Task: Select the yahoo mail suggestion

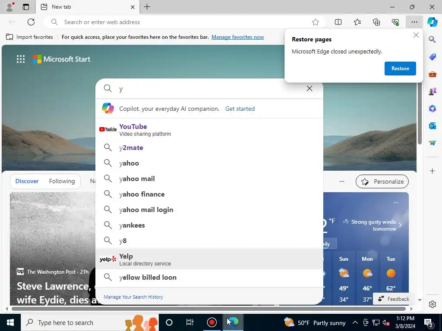Action: click(209, 178)
